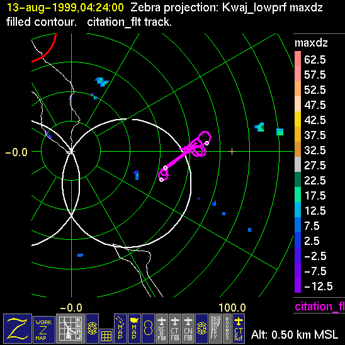Viewport: 345px width, 345px height.
Task: Toggle the BNDRY boundary overlay icon
Action: pos(215,329)
